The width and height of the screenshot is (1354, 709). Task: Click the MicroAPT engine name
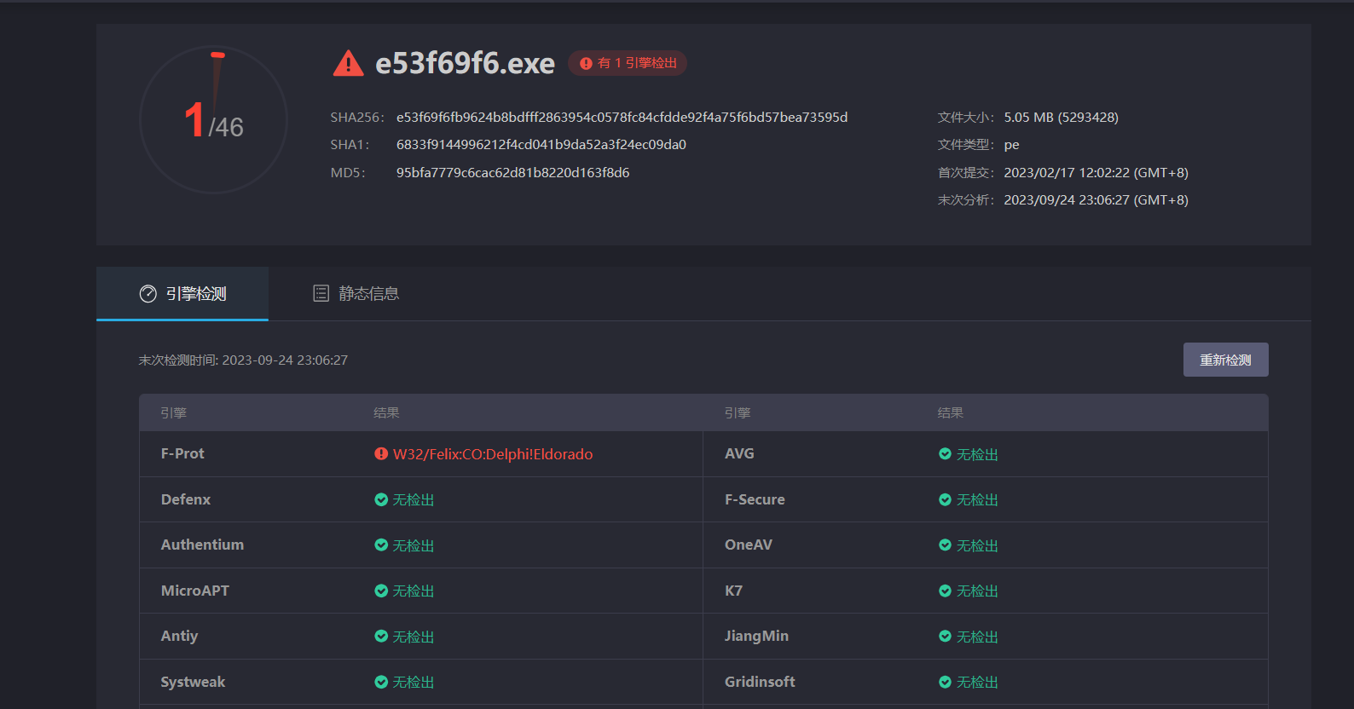(195, 591)
